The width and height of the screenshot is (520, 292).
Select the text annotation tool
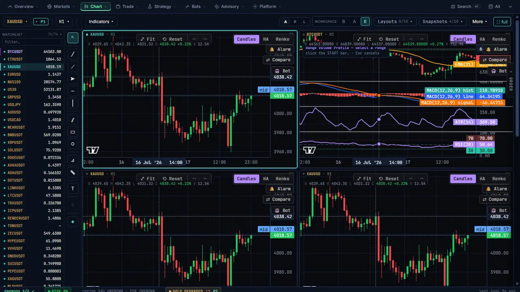pos(73,189)
